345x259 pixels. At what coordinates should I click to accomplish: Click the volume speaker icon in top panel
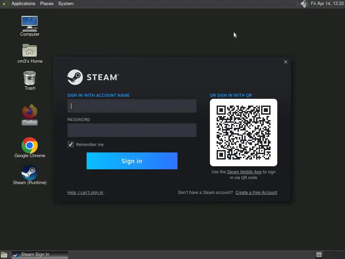pos(304,4)
